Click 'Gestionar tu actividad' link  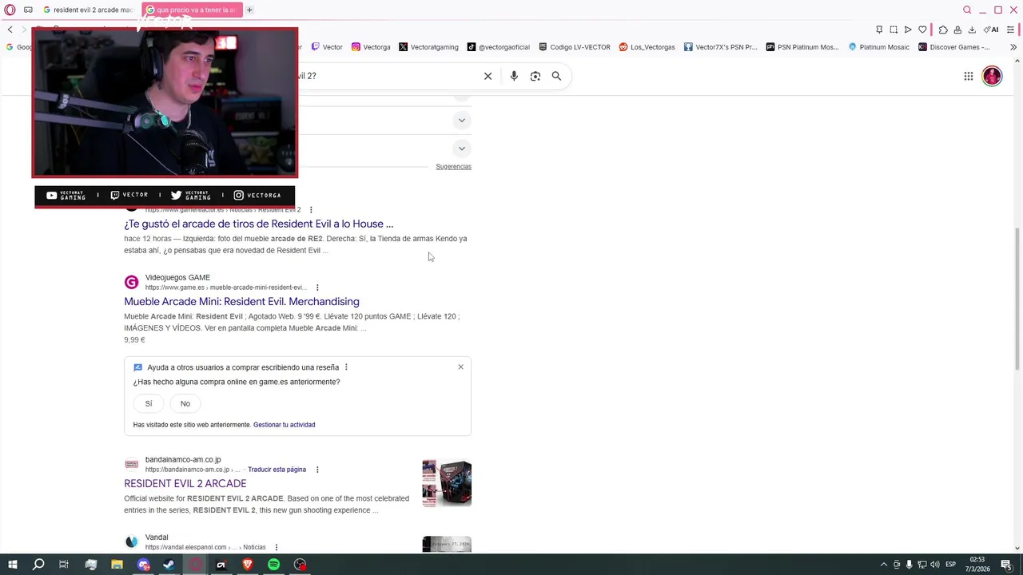click(x=284, y=425)
